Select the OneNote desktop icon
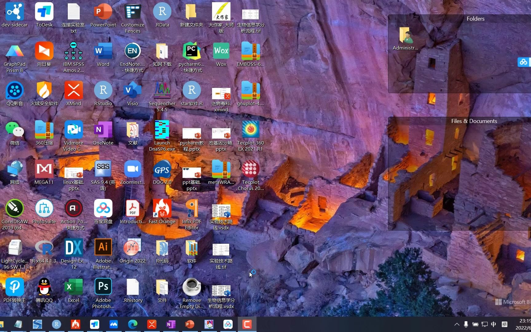Image resolution: width=531 pixels, height=332 pixels. [103, 133]
